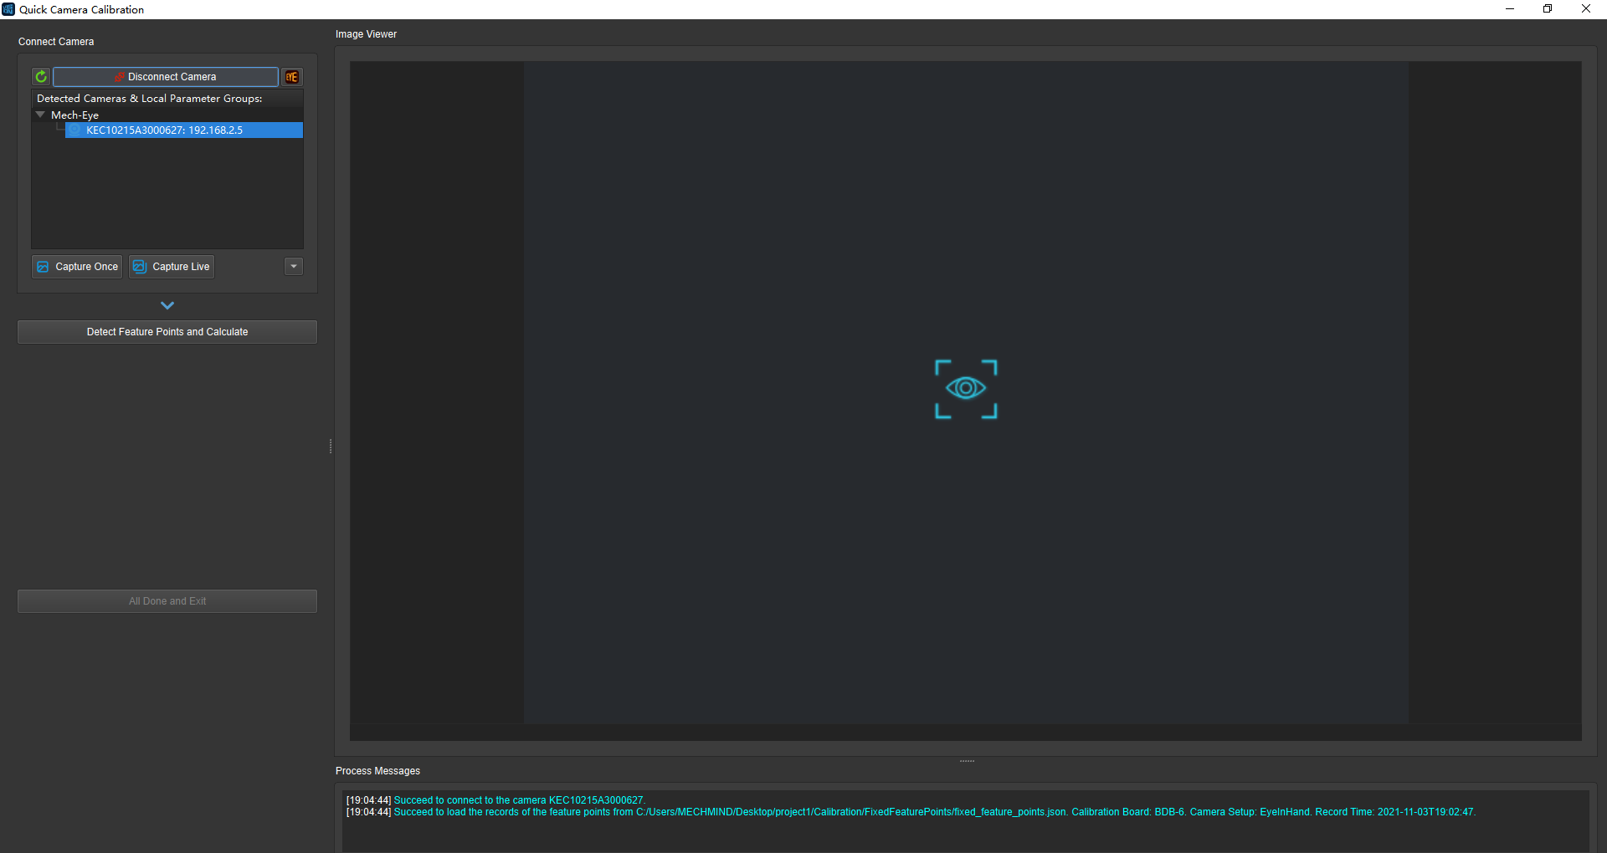Click Detect Feature Points and Calculate
This screenshot has width=1607, height=853.
pos(167,332)
